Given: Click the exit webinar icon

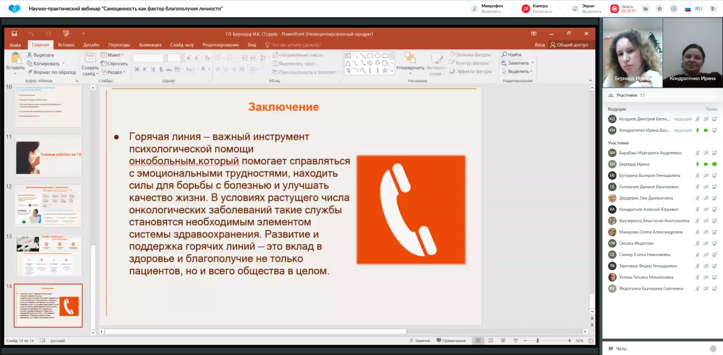Looking at the screenshot, I should click(x=714, y=9).
